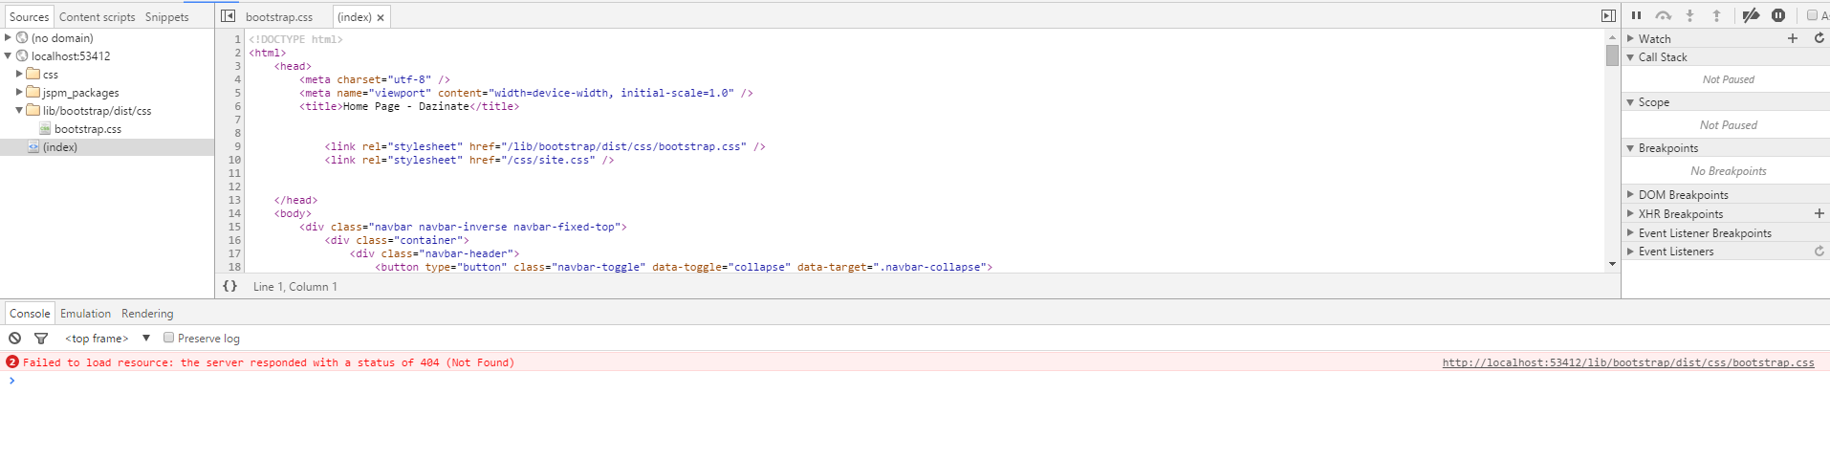This screenshot has height=460, width=1830.
Task: Click the editor scroll down arrow
Action: 1612,264
